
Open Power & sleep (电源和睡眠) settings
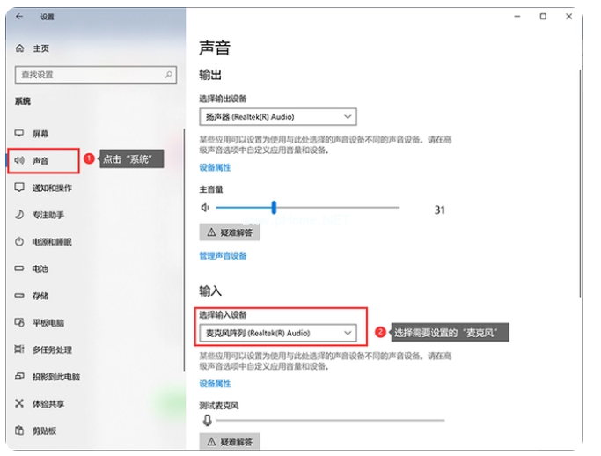pos(51,242)
